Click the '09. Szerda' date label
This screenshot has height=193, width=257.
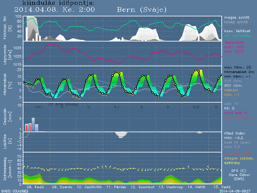59,187
